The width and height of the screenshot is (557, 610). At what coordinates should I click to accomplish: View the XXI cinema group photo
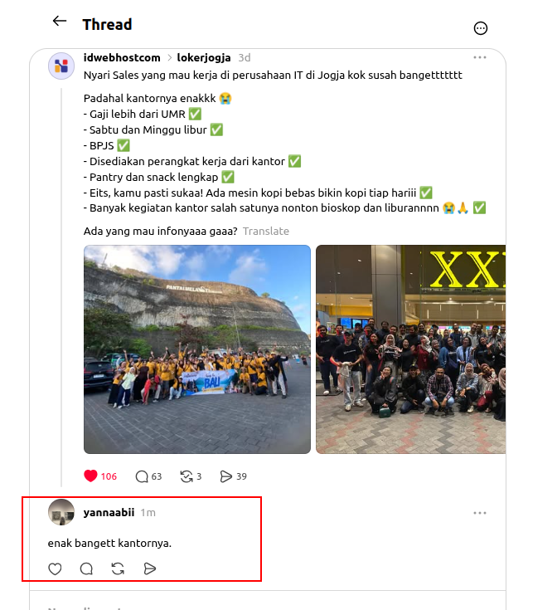[x=411, y=349]
